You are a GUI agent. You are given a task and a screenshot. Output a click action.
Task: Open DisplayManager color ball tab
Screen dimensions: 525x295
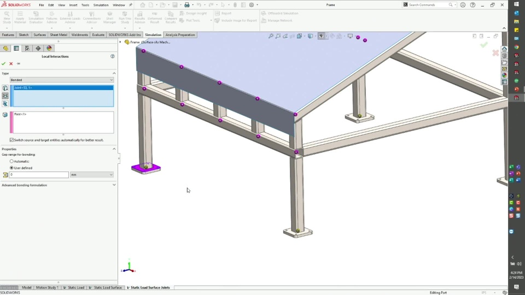point(49,49)
